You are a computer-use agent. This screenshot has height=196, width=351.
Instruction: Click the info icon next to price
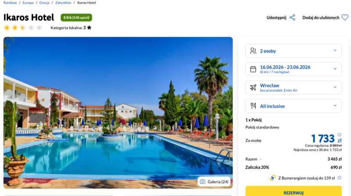click(x=339, y=135)
